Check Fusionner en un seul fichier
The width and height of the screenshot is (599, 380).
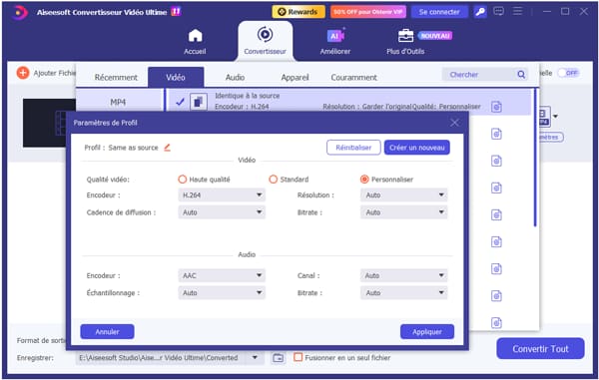tap(298, 357)
